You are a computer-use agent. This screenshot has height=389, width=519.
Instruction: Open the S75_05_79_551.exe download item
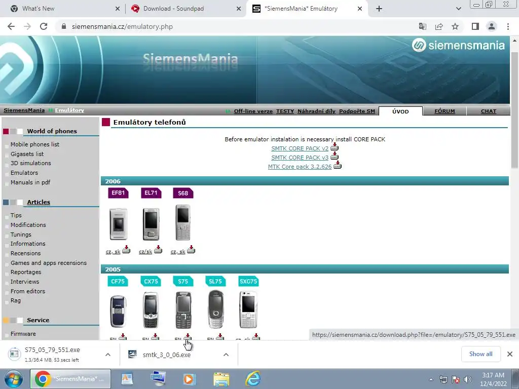coord(52,354)
